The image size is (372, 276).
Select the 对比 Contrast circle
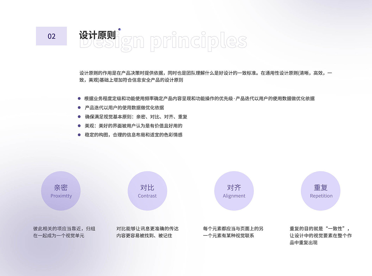click(147, 191)
